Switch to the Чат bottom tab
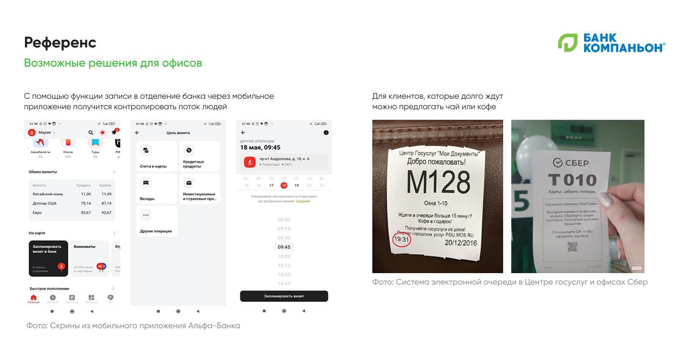The width and height of the screenshot is (690, 345). (x=111, y=299)
